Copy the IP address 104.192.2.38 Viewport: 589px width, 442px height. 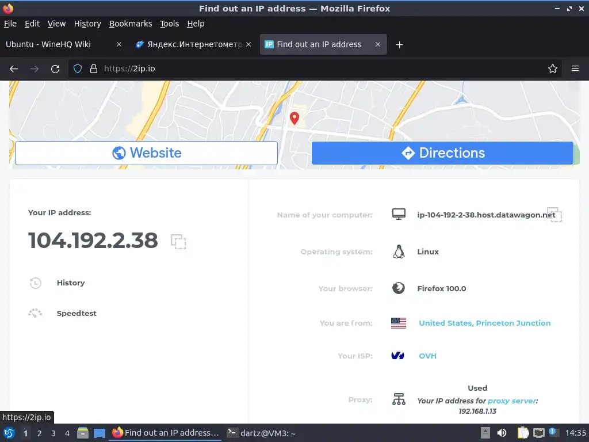178,241
